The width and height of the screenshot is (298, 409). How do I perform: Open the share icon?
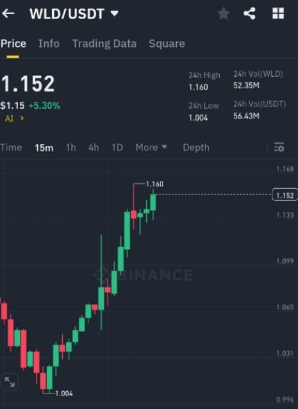click(x=249, y=13)
